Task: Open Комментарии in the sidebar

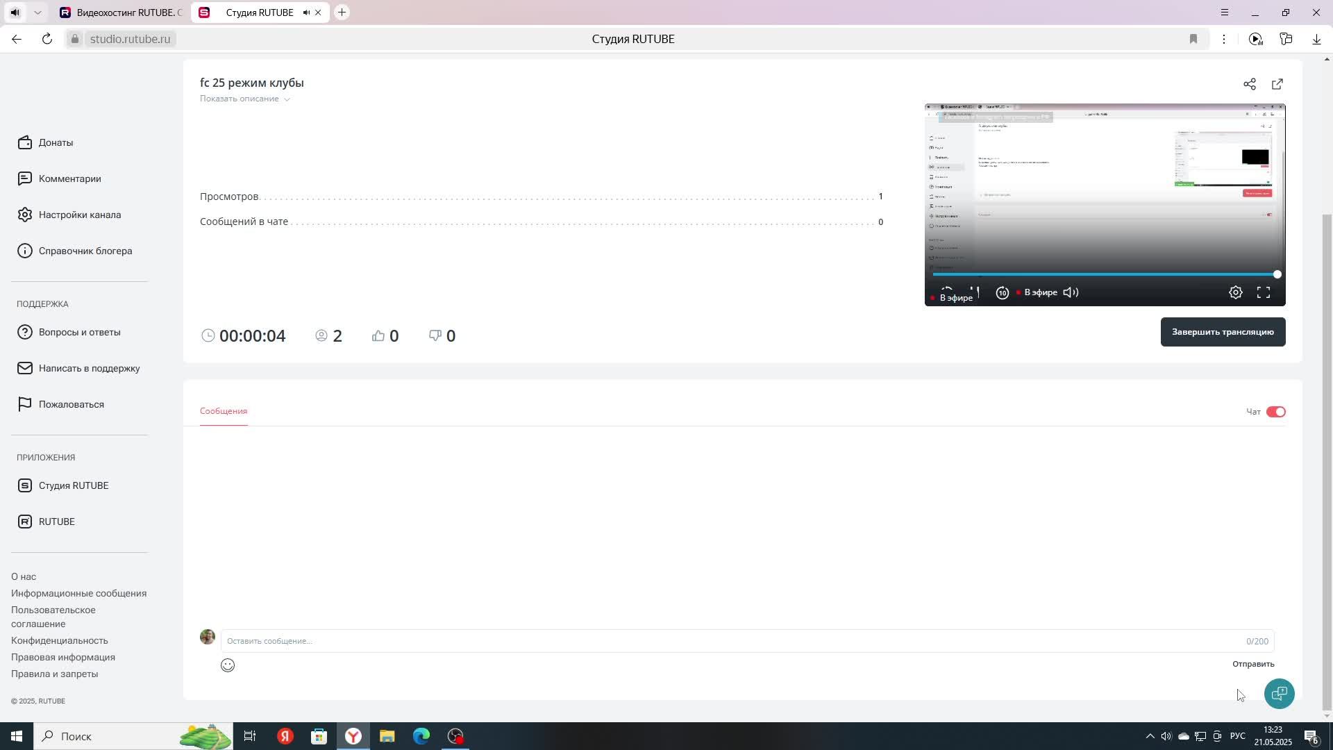Action: [60, 178]
